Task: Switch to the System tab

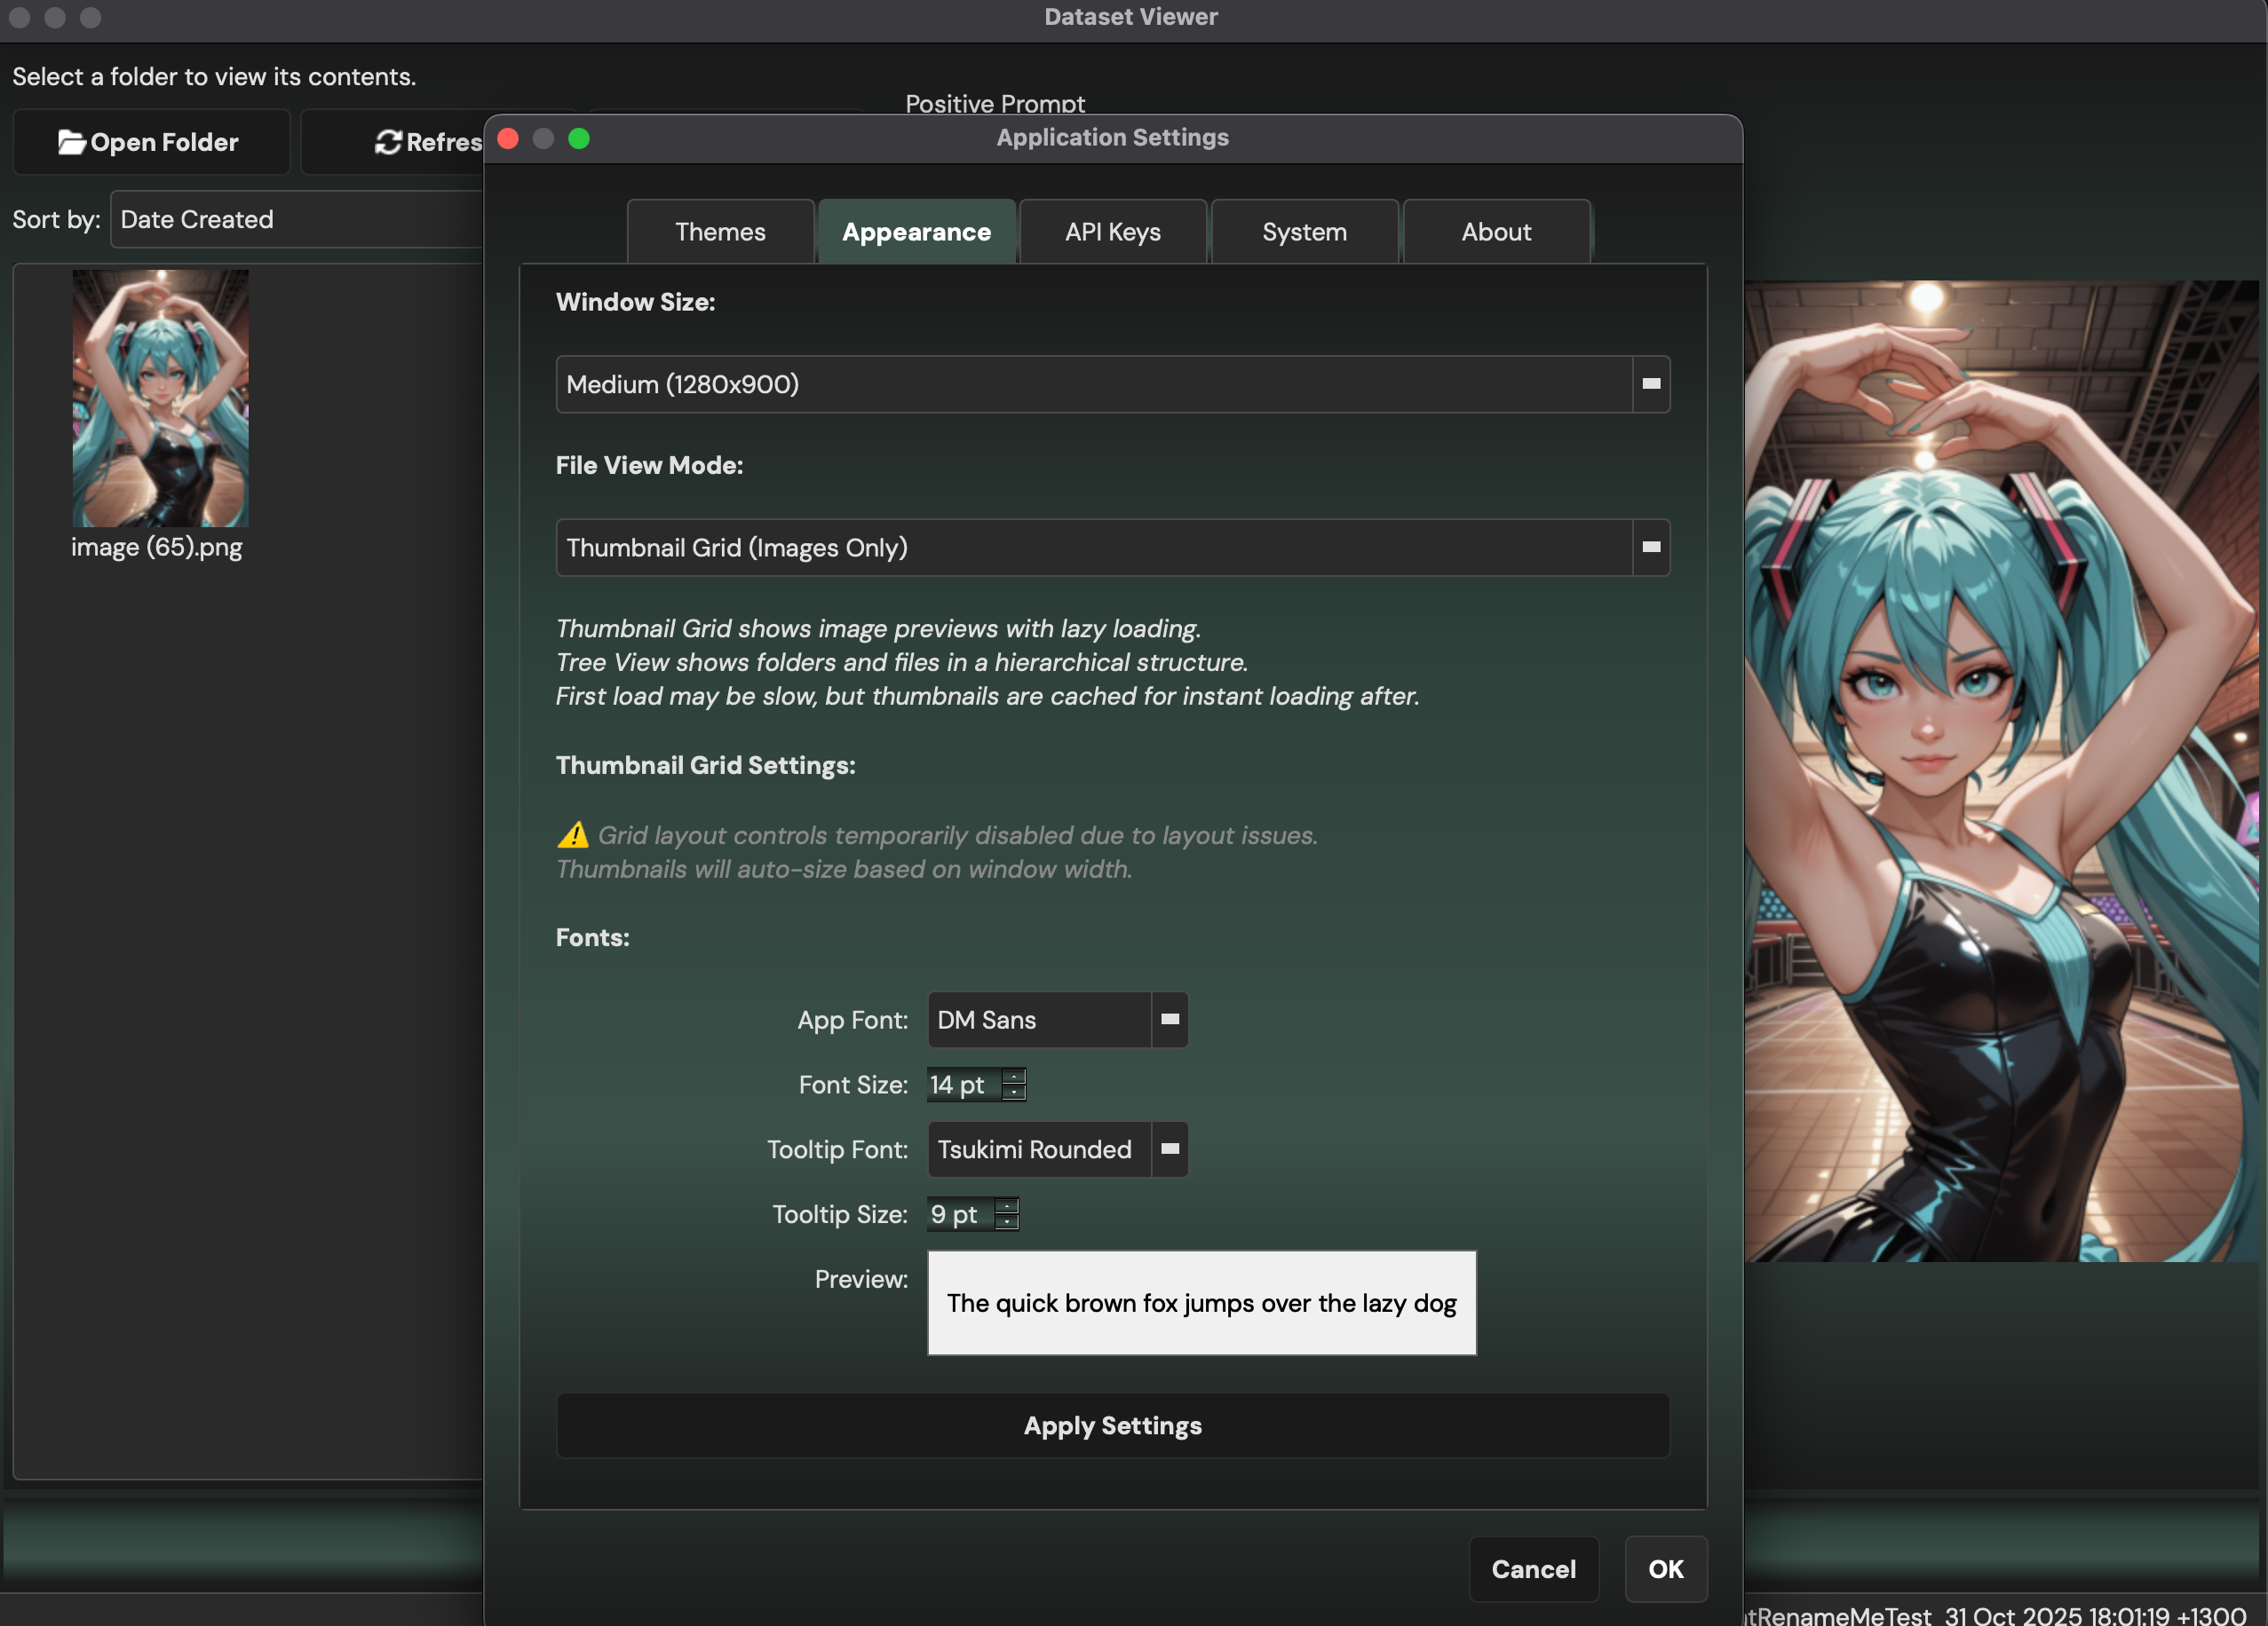Action: pyautogui.click(x=1304, y=231)
